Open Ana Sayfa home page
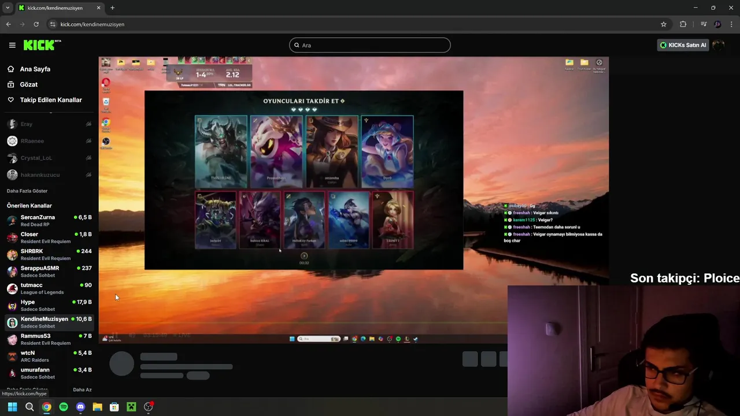 (x=35, y=69)
